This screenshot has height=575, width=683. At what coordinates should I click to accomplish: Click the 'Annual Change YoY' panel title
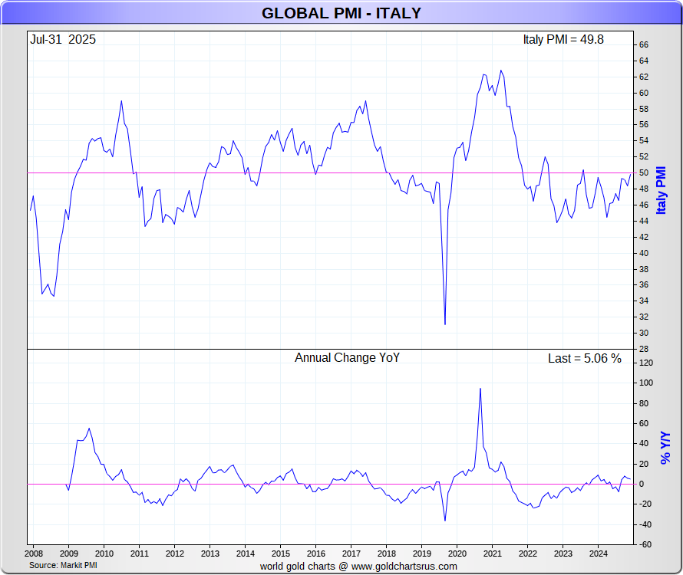pyautogui.click(x=347, y=358)
